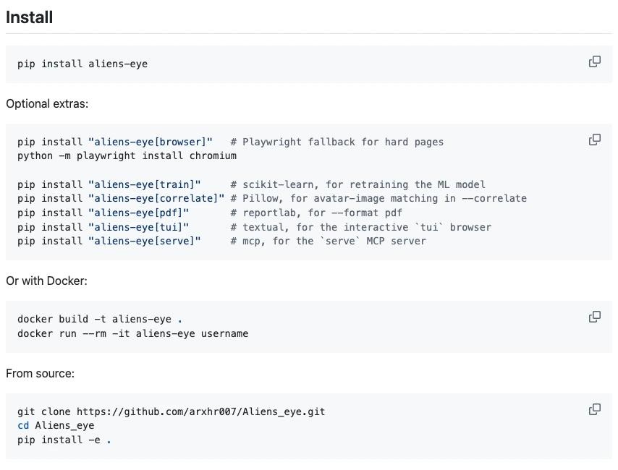Click the "cd Aliens_eye" line
Screen dimensions: 618x470
[x=56, y=426]
